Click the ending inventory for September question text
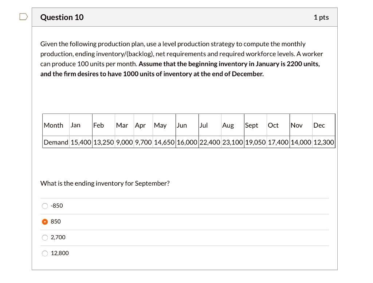 pos(105,183)
